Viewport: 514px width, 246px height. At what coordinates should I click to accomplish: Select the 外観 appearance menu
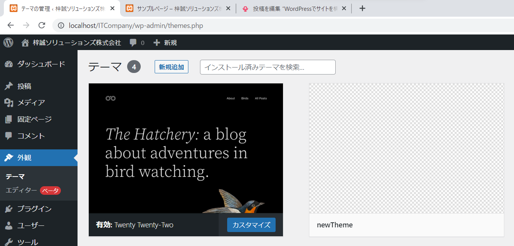(x=24, y=158)
